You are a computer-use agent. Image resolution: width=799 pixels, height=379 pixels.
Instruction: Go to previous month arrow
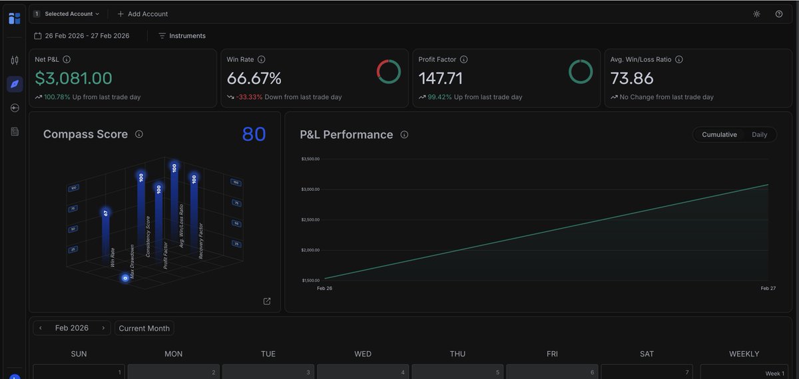tap(41, 328)
